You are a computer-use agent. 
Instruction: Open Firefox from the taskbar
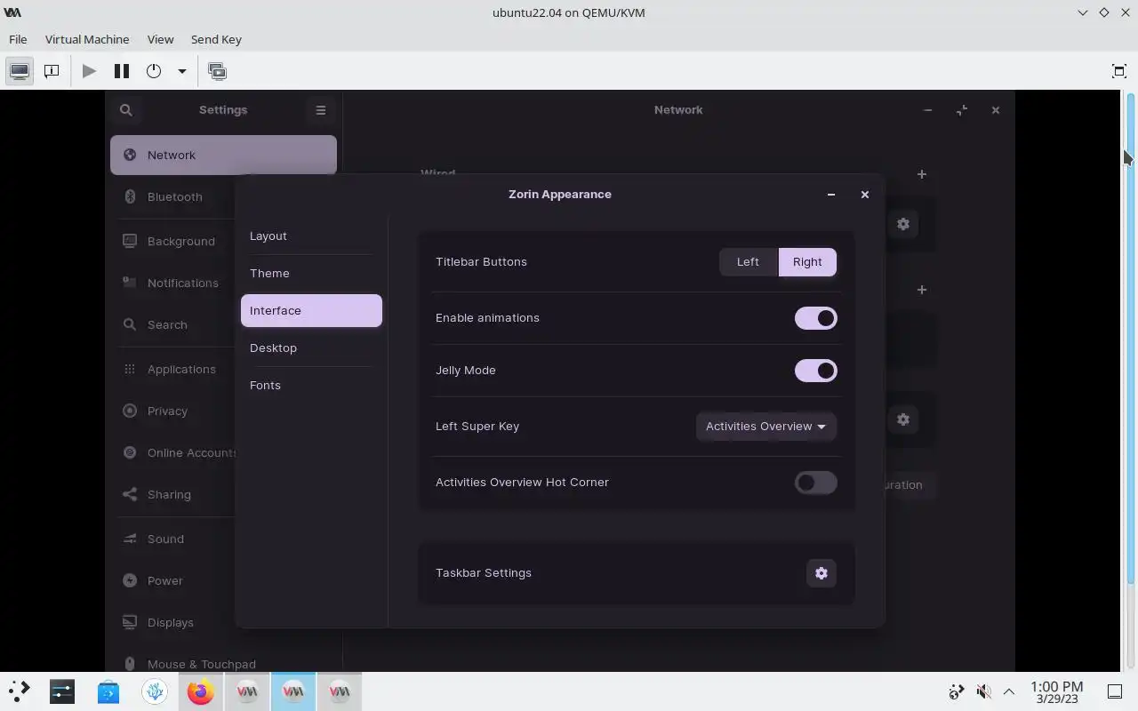201,691
